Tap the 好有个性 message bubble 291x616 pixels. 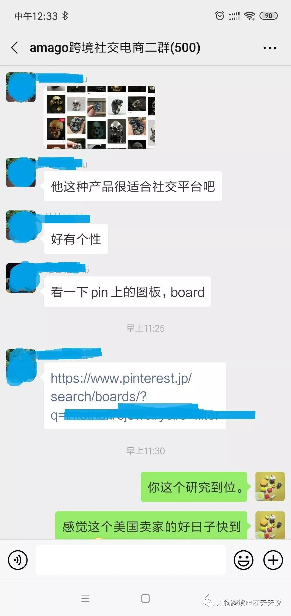76,239
